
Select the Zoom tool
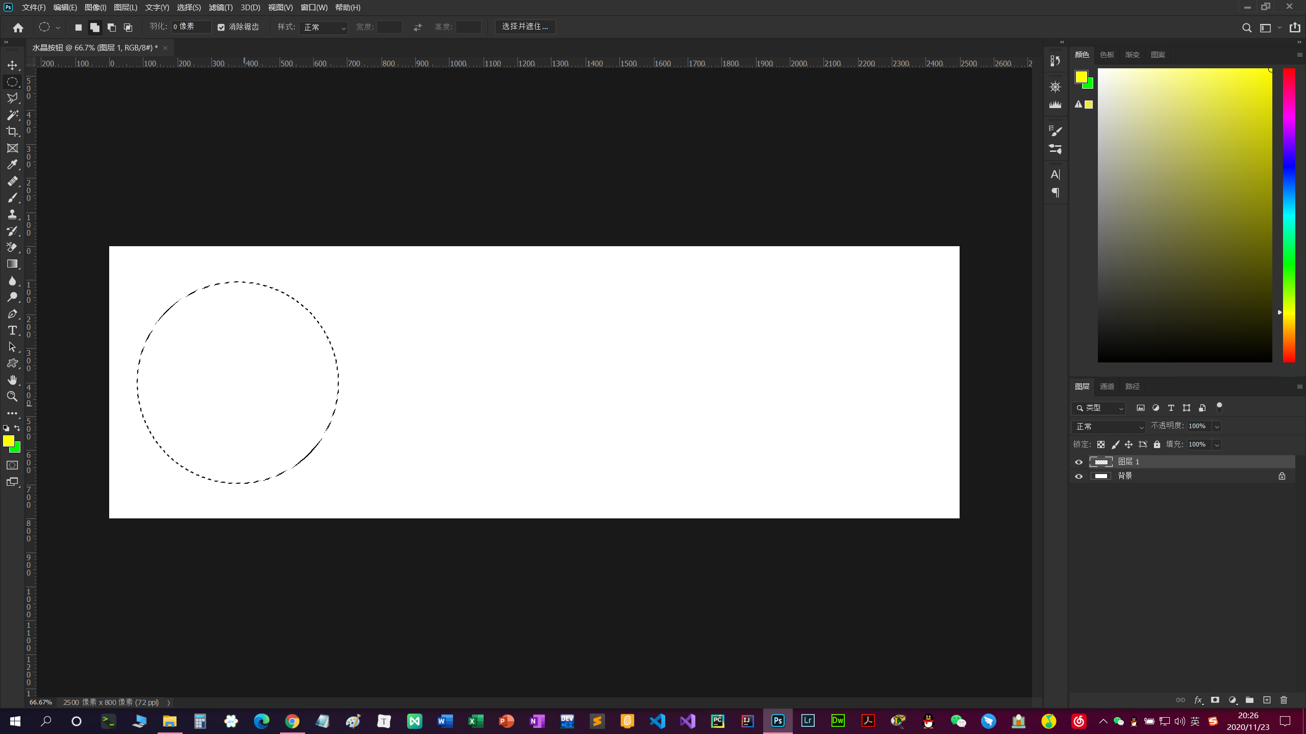(12, 397)
